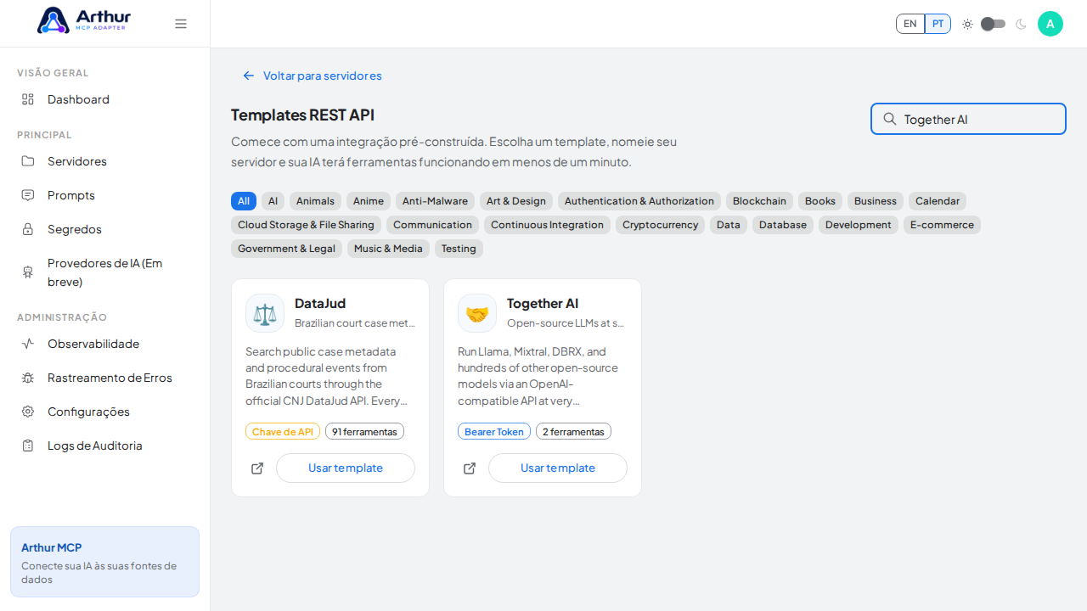Select the All category filter
The width and height of the screenshot is (1087, 611).
244,201
